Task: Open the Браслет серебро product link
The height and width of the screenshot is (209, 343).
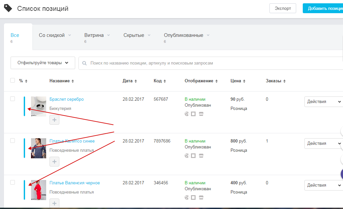Action: (x=67, y=99)
